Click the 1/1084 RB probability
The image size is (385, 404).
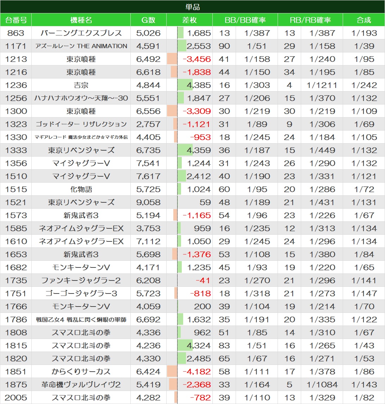[x=322, y=385]
